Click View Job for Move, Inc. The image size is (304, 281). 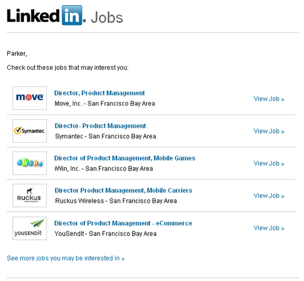coord(269,99)
